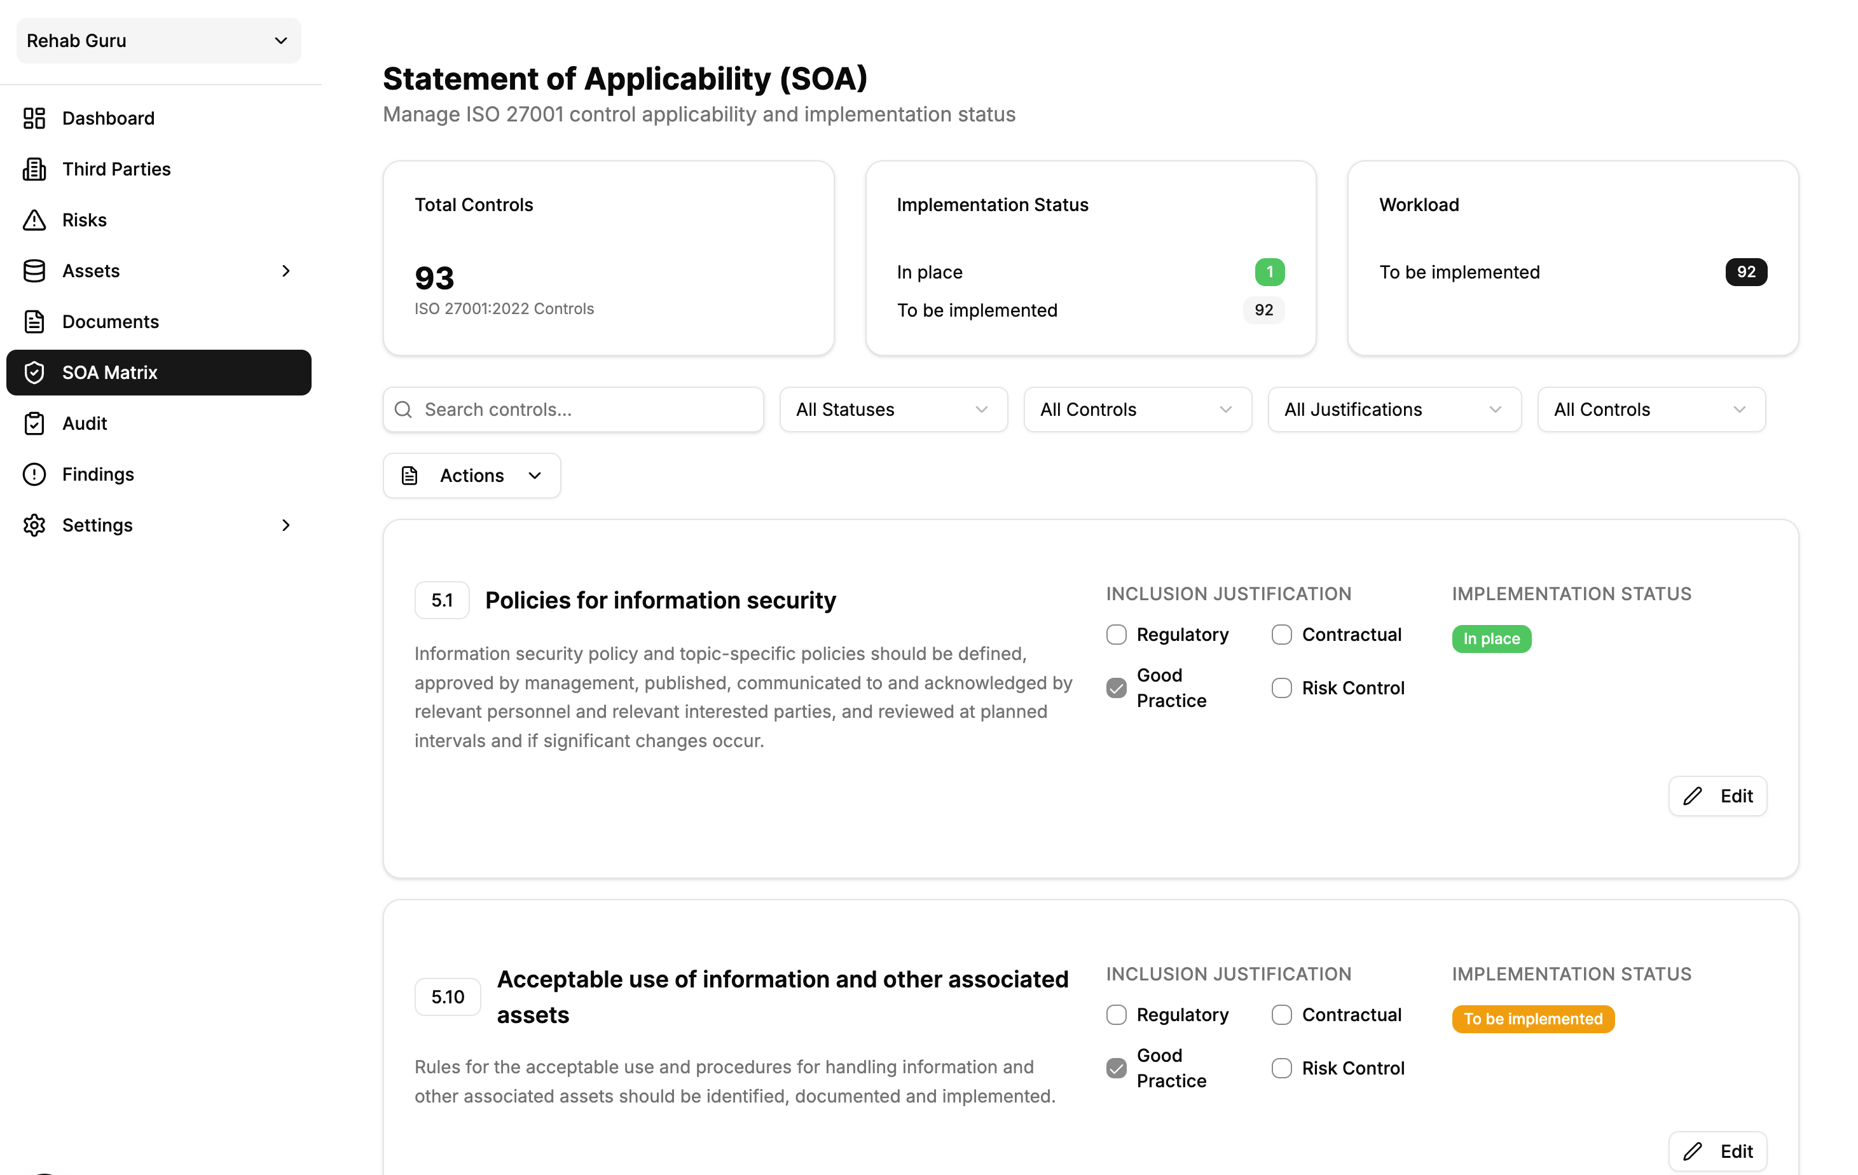
Task: Click the Settings gear icon
Action: (34, 525)
